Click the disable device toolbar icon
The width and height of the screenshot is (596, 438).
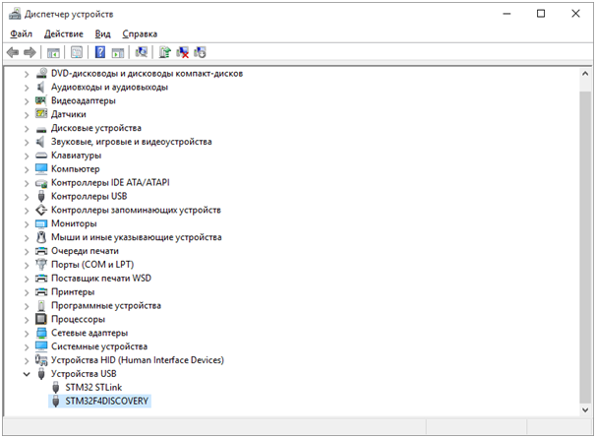click(200, 52)
